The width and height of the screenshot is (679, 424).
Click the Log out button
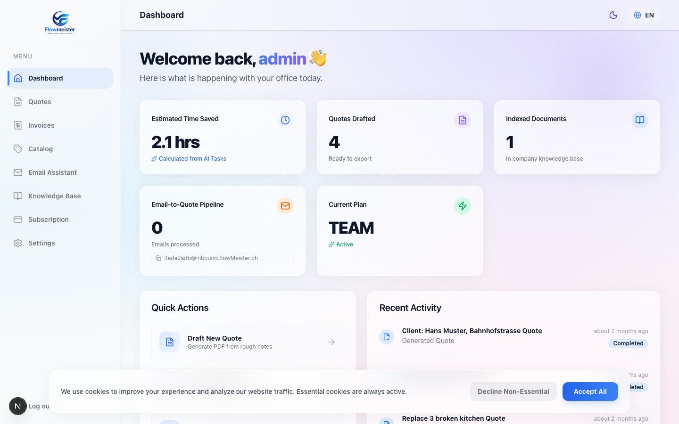[x=39, y=406]
